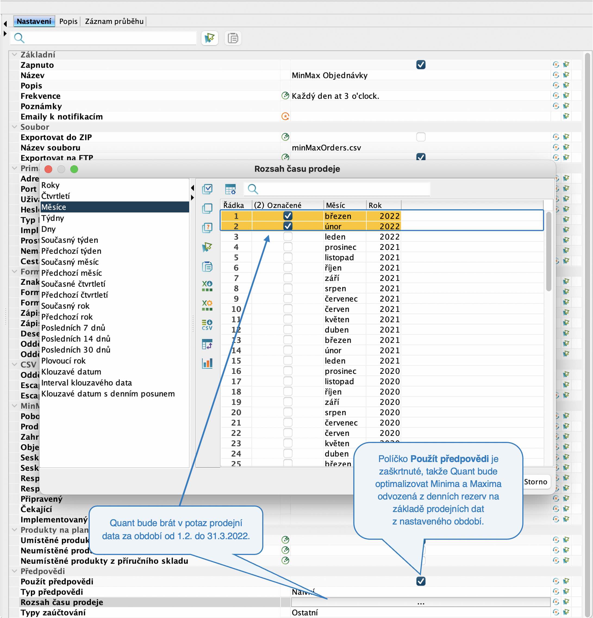Click reset icon on Použít předpovědi row
The image size is (593, 618).
pyautogui.click(x=556, y=581)
